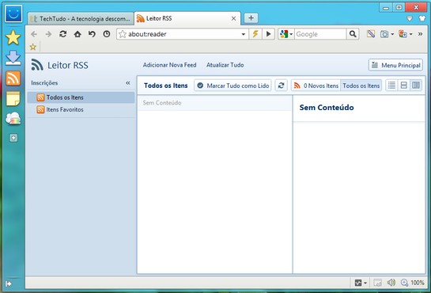Image resolution: width=431 pixels, height=293 pixels.
Task: Open the translate toolbar icon
Action: [x=403, y=34]
